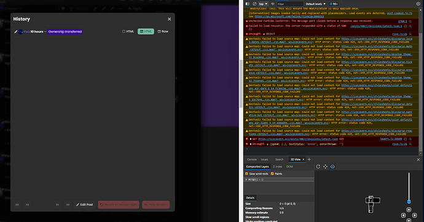Click the left arrow in 3D navigation pad
This screenshot has height=222, width=424.
pyautogui.click(x=404, y=215)
